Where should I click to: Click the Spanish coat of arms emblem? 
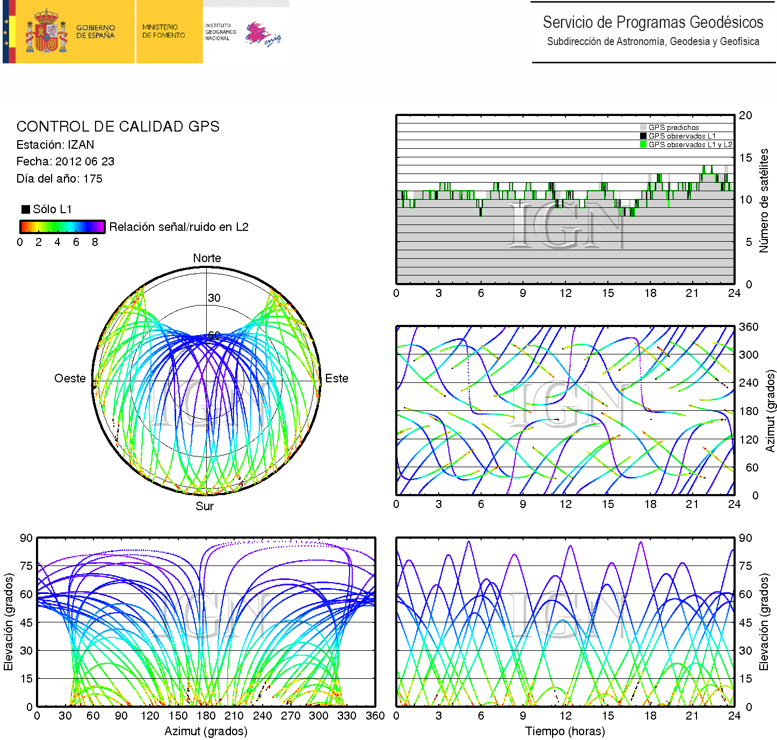[x=46, y=32]
